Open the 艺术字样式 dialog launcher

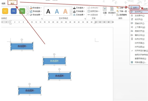[85, 19]
